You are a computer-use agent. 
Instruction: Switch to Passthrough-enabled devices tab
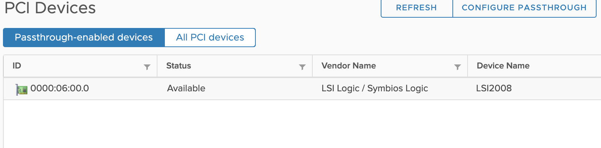tap(84, 38)
